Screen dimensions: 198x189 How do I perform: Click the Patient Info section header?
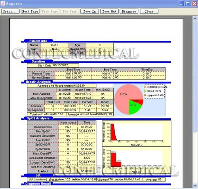(38, 41)
